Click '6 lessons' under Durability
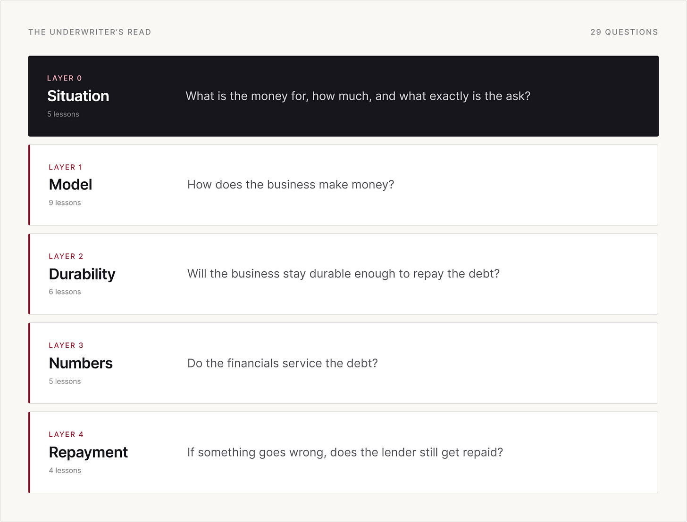Viewport: 687px width, 522px height. coord(65,292)
